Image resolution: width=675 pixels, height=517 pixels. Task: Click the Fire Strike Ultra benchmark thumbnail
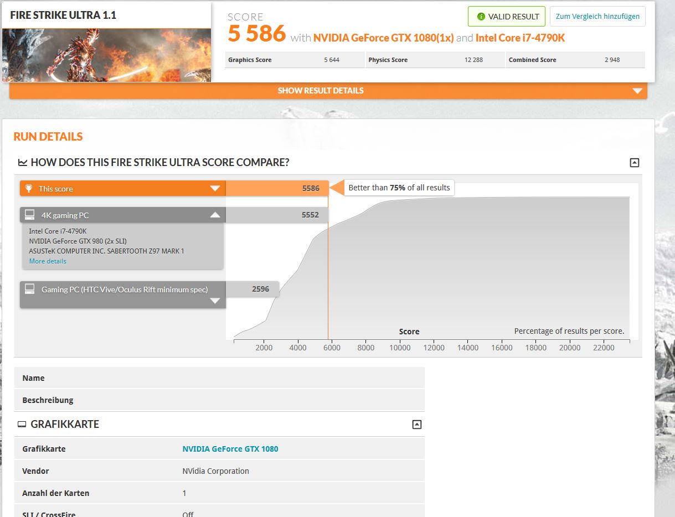(106, 55)
